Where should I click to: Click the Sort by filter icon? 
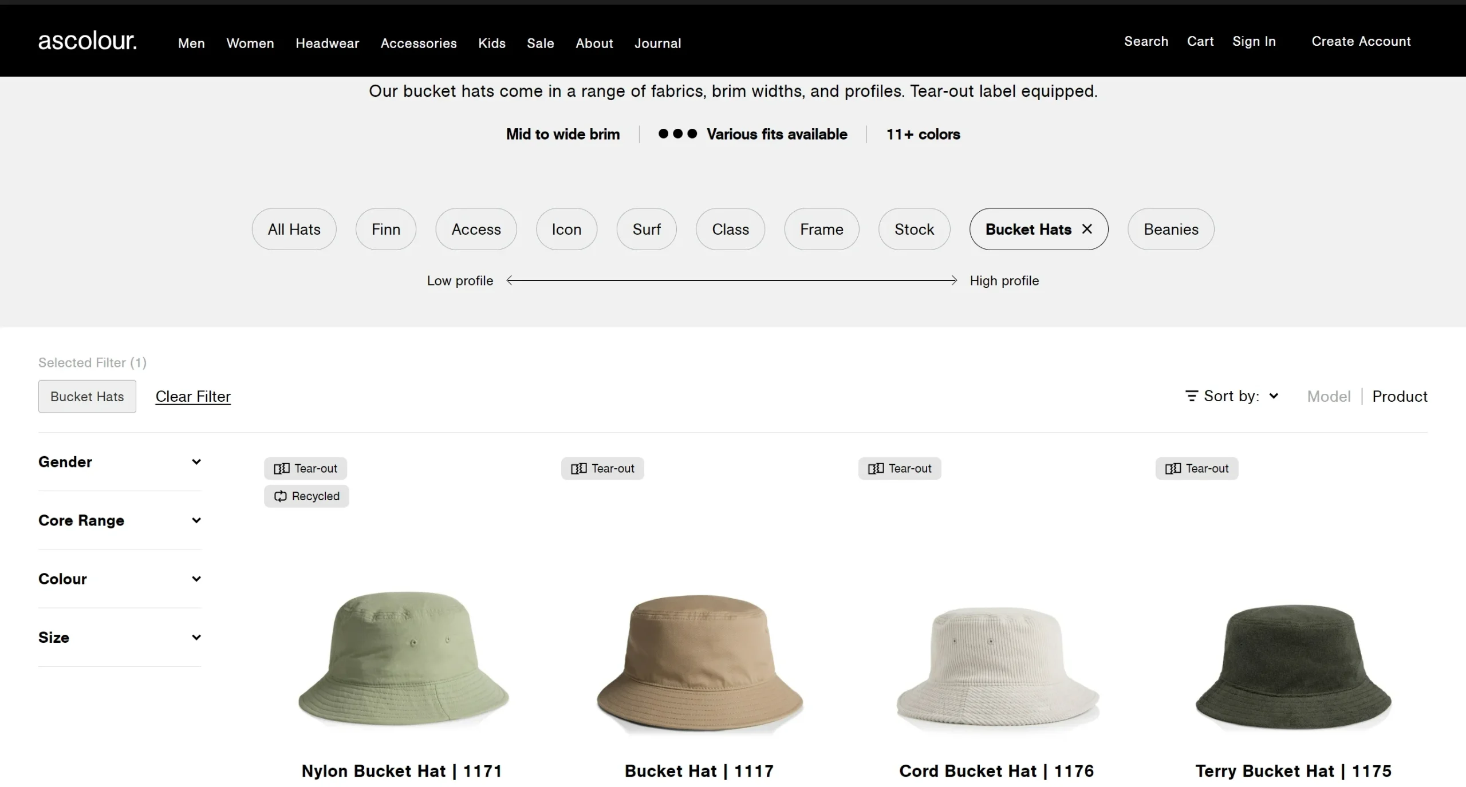point(1191,396)
